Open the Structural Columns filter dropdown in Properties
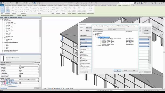The width and height of the screenshot is (165, 93). [x=17, y=63]
